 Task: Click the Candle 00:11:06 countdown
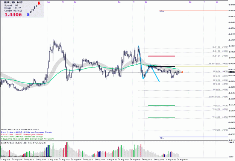13,11
